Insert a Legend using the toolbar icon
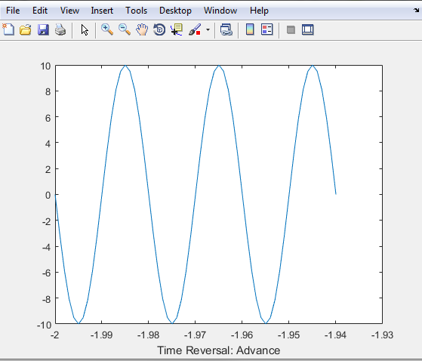 pyautogui.click(x=267, y=29)
